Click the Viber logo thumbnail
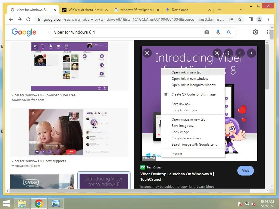The width and height of the screenshot is (279, 209). point(42,182)
